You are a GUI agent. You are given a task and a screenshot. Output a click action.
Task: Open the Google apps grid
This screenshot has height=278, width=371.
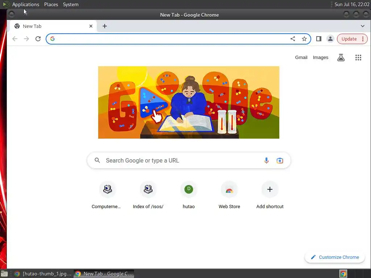tap(358, 58)
